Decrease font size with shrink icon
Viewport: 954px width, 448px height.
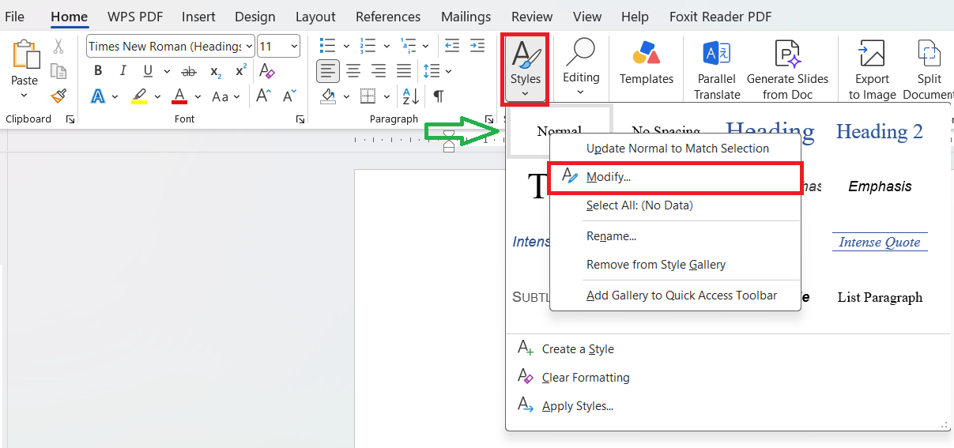pyautogui.click(x=289, y=96)
